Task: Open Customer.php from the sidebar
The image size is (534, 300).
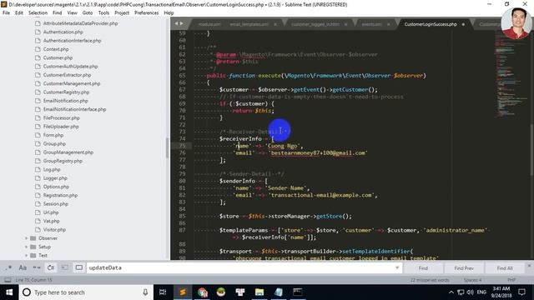Action: coord(58,57)
